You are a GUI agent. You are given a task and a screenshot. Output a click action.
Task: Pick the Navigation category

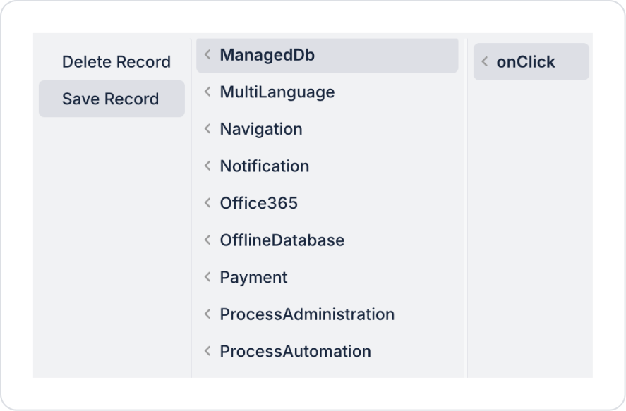tap(261, 129)
